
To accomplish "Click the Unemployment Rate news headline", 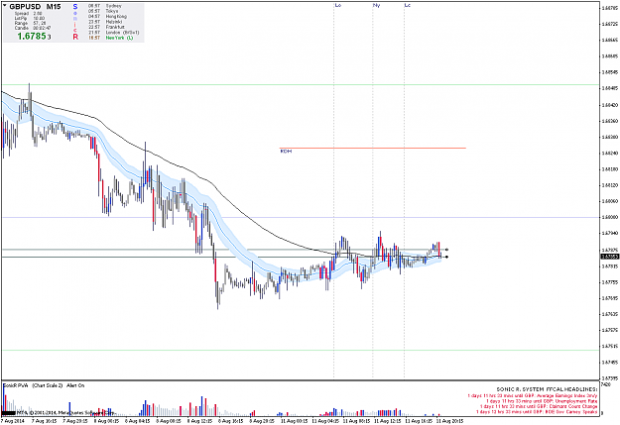I will [542, 401].
